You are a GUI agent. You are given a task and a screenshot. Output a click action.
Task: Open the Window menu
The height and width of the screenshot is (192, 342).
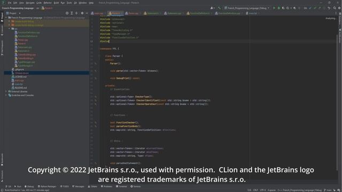point(83,3)
